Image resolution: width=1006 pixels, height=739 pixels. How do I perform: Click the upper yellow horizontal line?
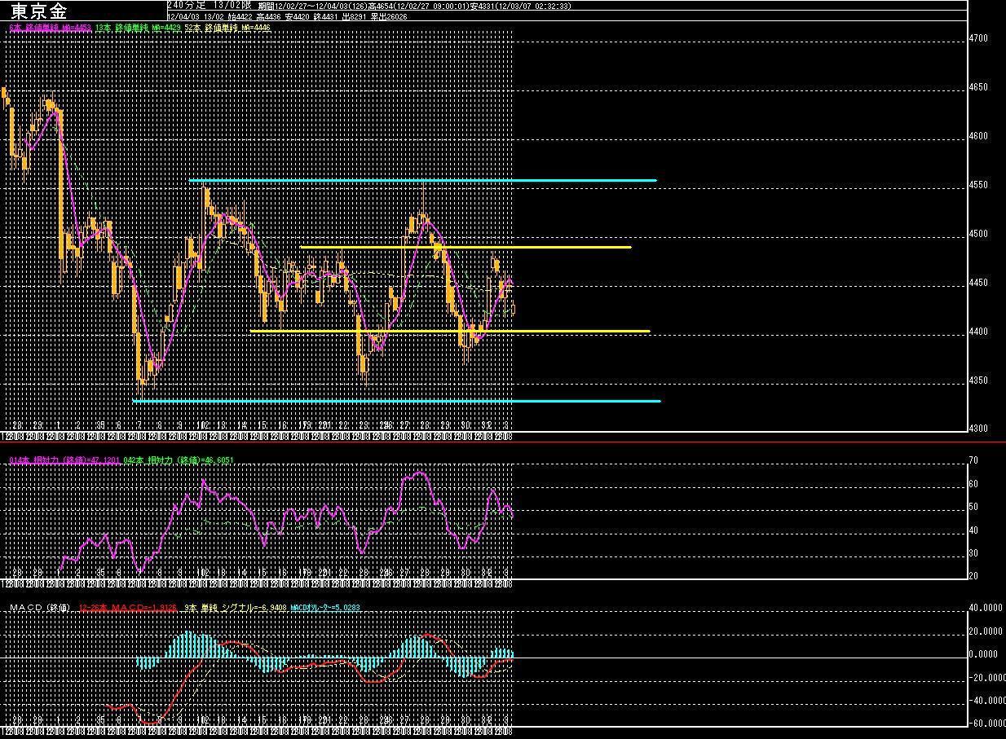(465, 247)
